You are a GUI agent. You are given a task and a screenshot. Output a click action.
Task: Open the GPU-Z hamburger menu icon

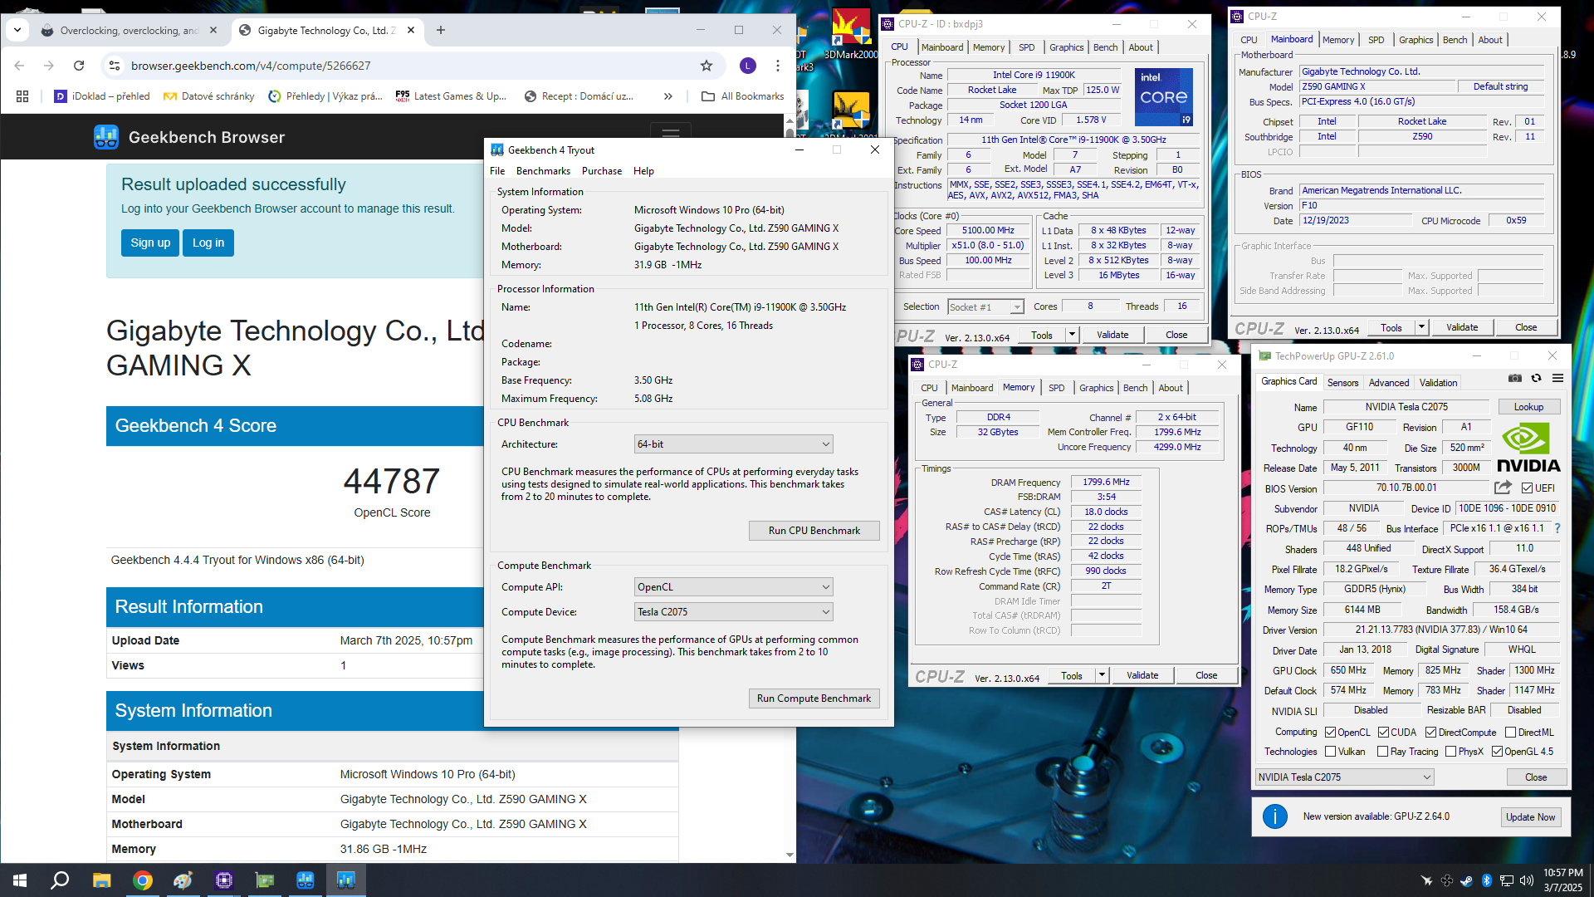(x=1557, y=378)
